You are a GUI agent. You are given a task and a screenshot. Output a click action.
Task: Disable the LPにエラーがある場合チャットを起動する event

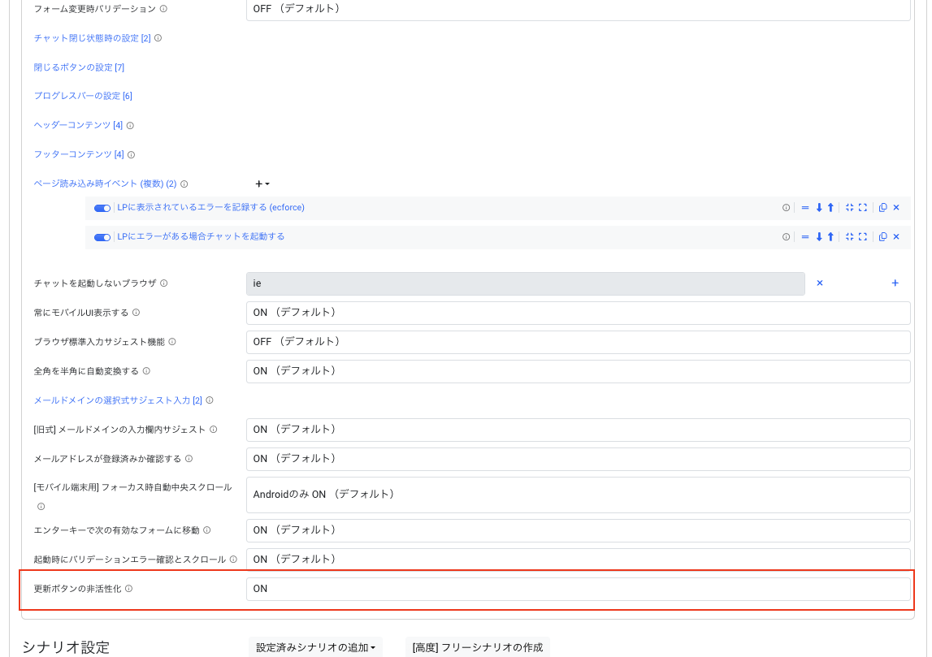click(x=102, y=236)
